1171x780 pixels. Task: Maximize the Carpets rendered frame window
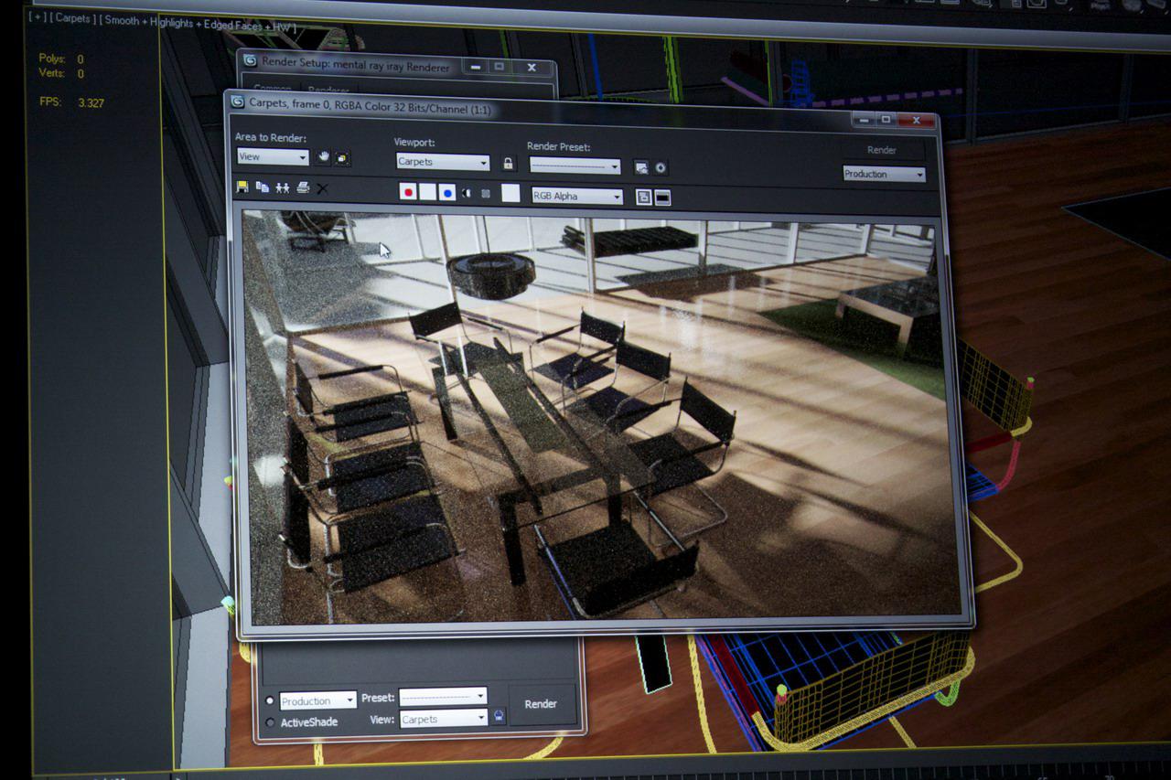pyautogui.click(x=886, y=119)
